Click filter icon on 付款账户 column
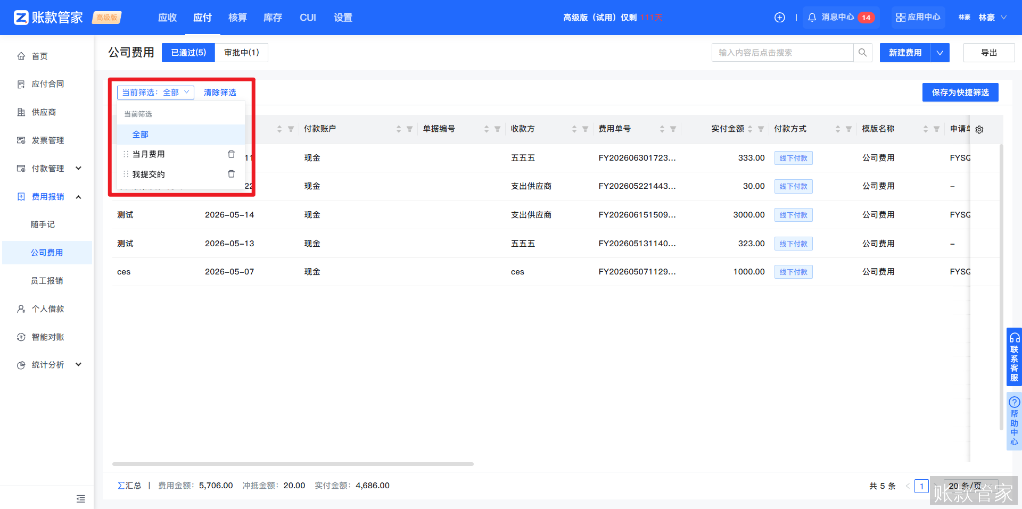Viewport: 1022px width, 509px height. click(409, 129)
